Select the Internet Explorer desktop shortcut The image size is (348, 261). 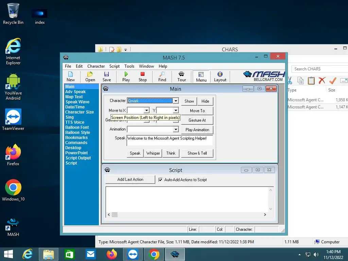click(13, 52)
